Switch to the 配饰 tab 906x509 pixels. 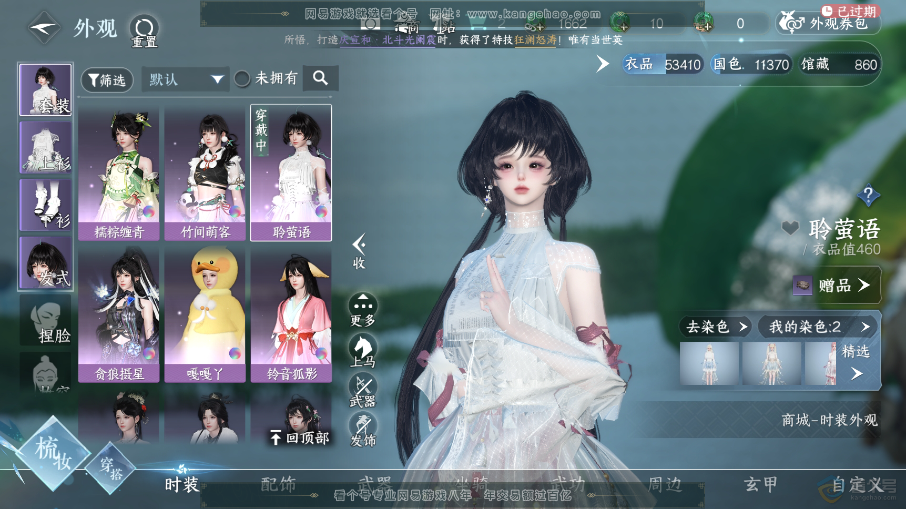[x=279, y=484]
